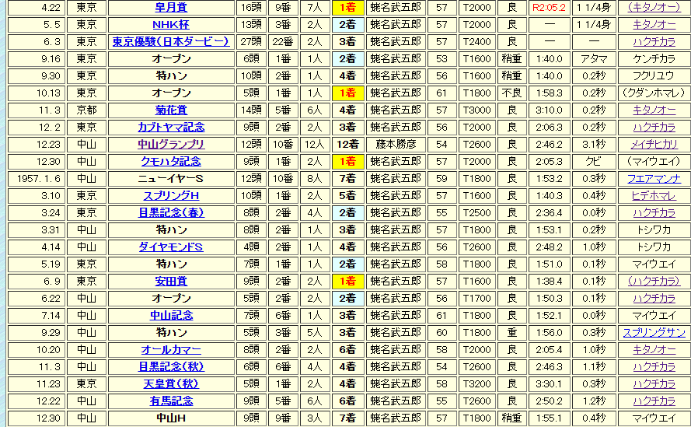Open the NHK杯 race link
691x427 pixels.
click(x=171, y=25)
